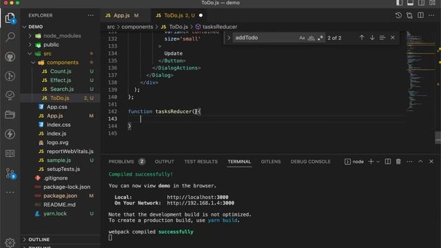Kill the terminal with trash icon
The image size is (441, 248).
398,161
